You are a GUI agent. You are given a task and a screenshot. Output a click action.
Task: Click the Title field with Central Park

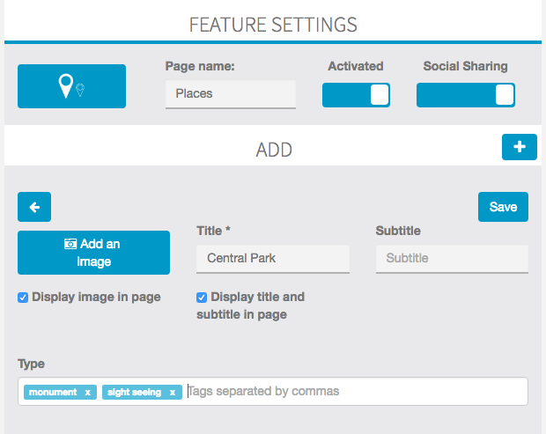click(272, 259)
